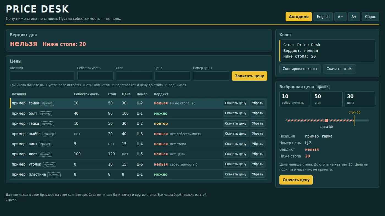This screenshot has height=216, width=385.
Task: Click the Себестоимость column header in the table
Action: coord(87,94)
